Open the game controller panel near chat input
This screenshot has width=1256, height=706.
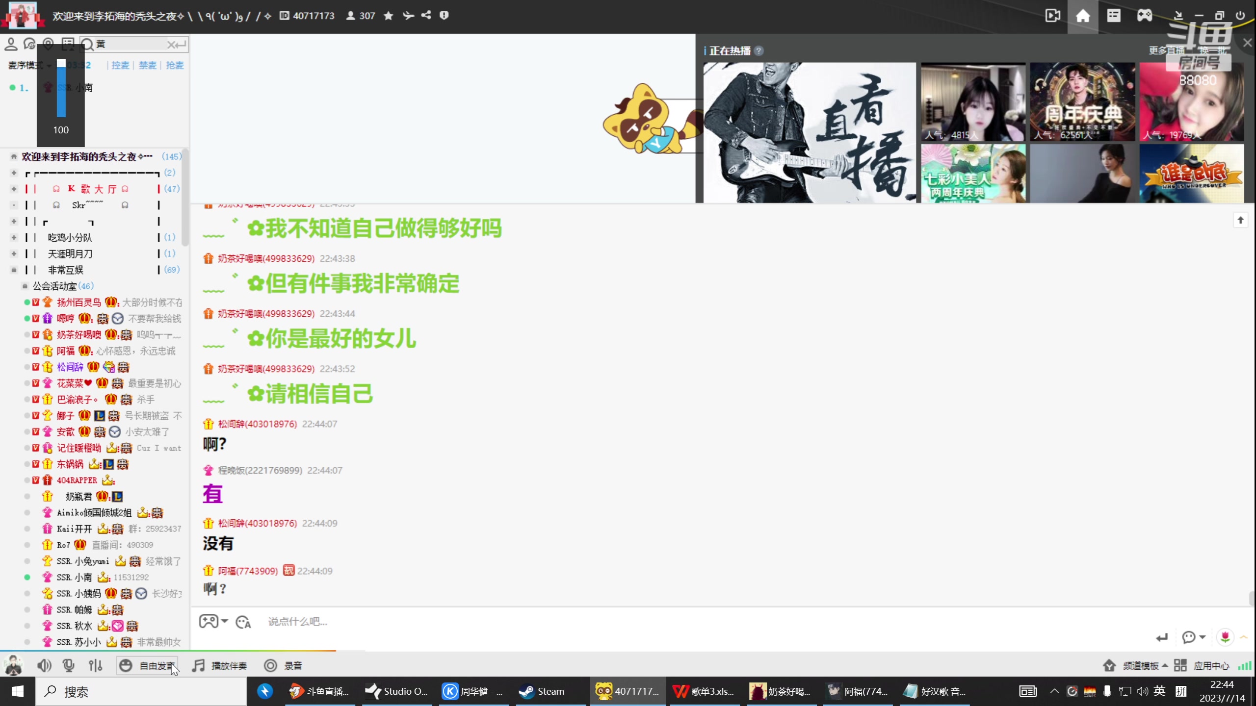(209, 621)
